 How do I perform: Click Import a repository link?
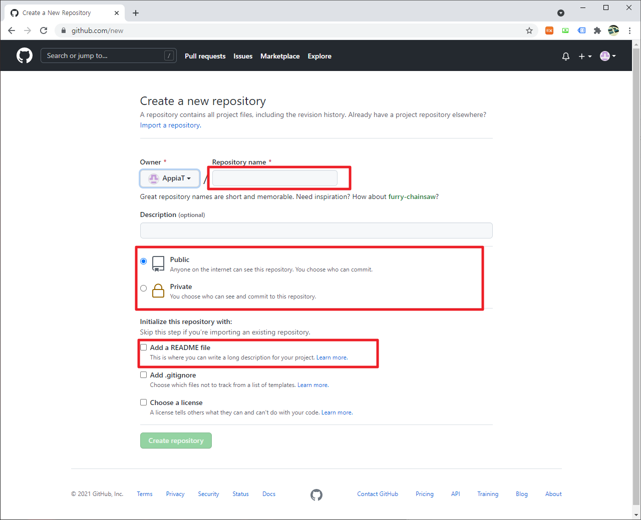point(170,125)
